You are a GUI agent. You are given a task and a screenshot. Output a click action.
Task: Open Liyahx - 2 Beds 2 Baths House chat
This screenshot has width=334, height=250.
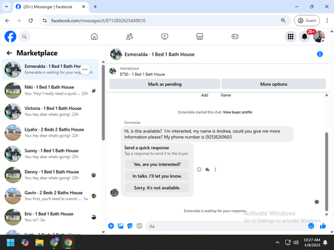[50, 133]
